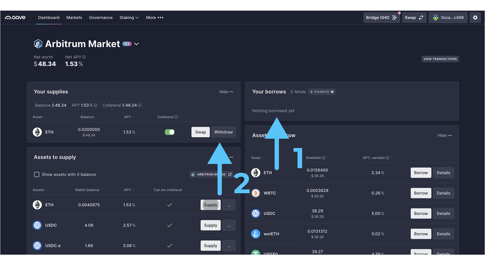Screen dimensions: 485x265
Task: Click the Available column info icon
Action: [324, 158]
